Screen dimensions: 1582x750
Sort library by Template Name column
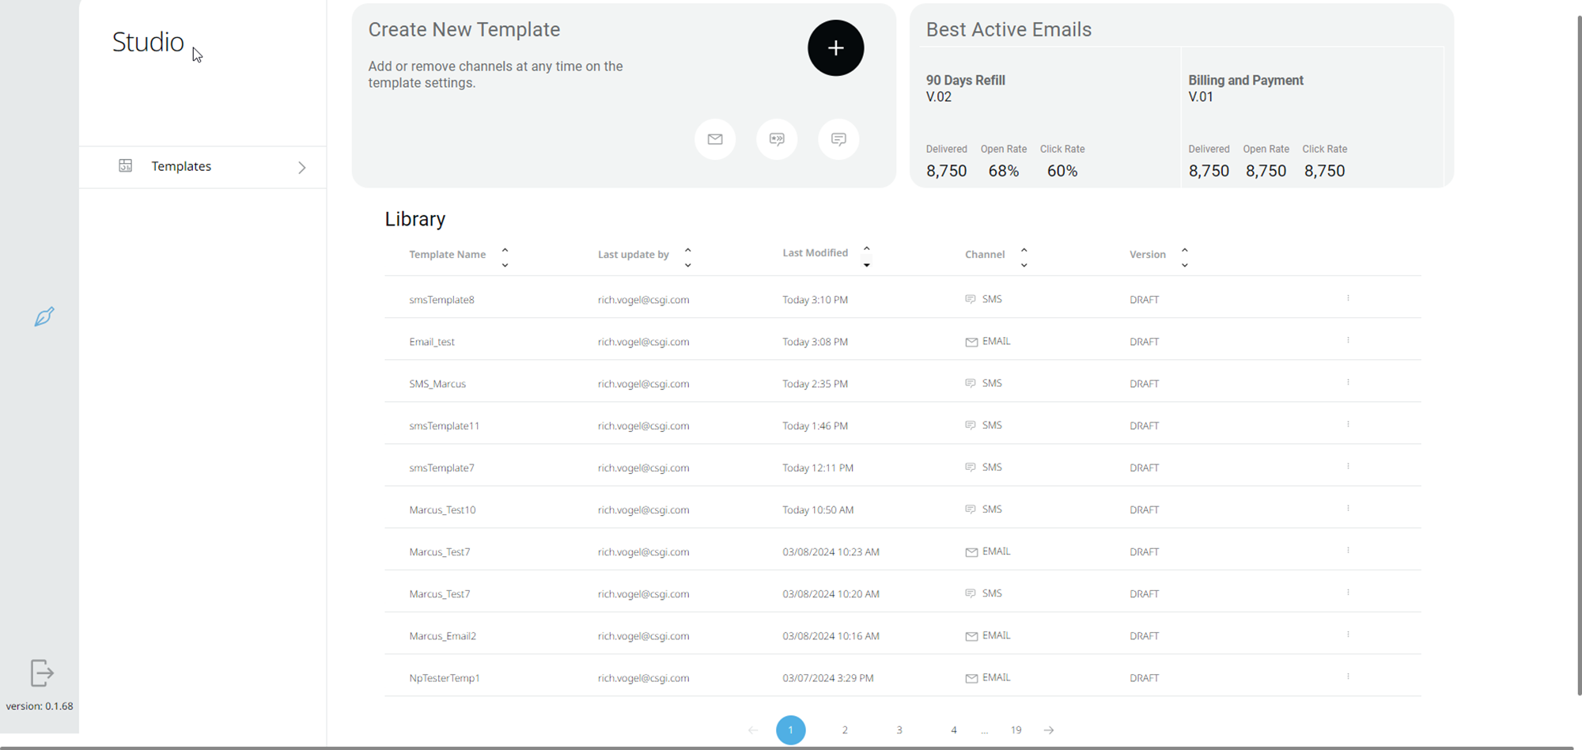tap(505, 256)
